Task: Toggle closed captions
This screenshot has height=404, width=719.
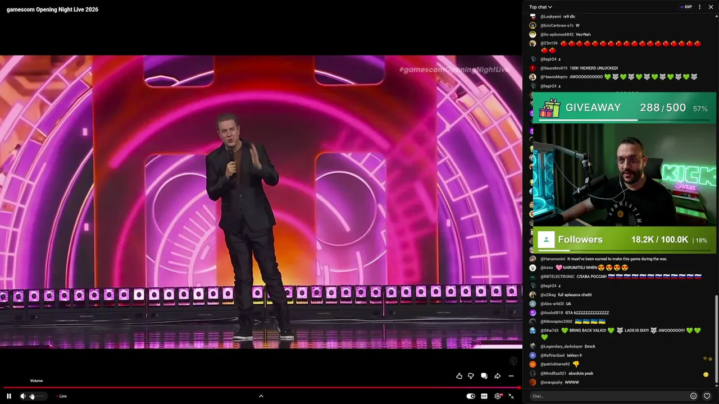Action: point(484,396)
